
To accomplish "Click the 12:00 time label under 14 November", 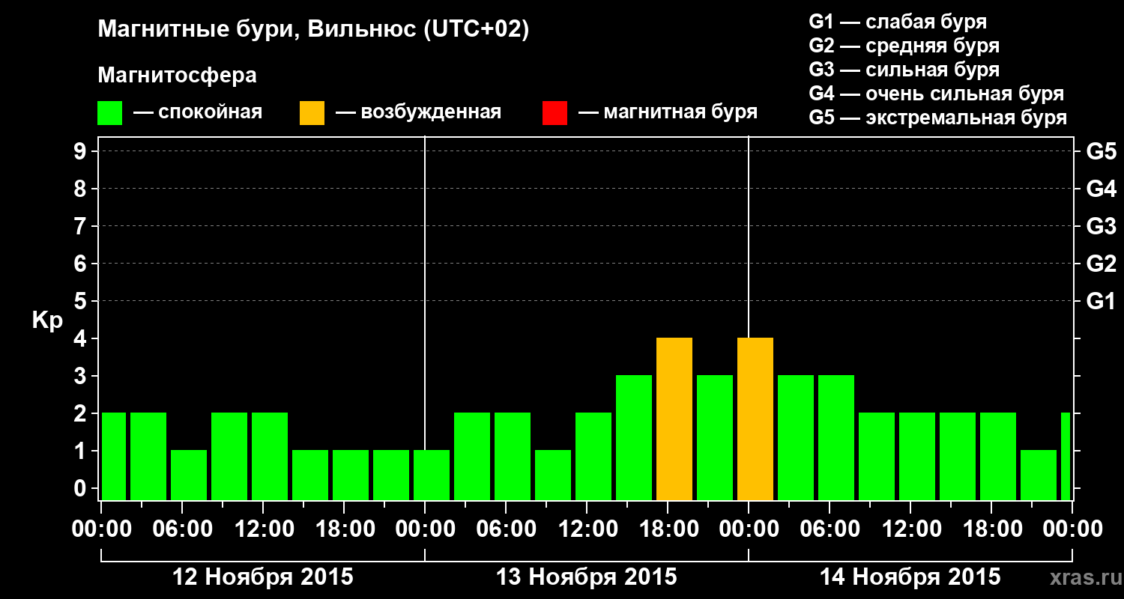I will [x=910, y=529].
